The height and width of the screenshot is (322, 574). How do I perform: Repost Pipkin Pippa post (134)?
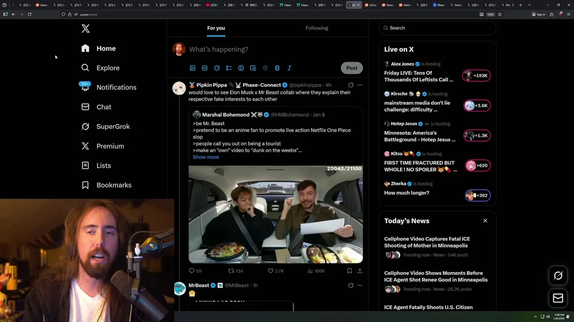235,271
